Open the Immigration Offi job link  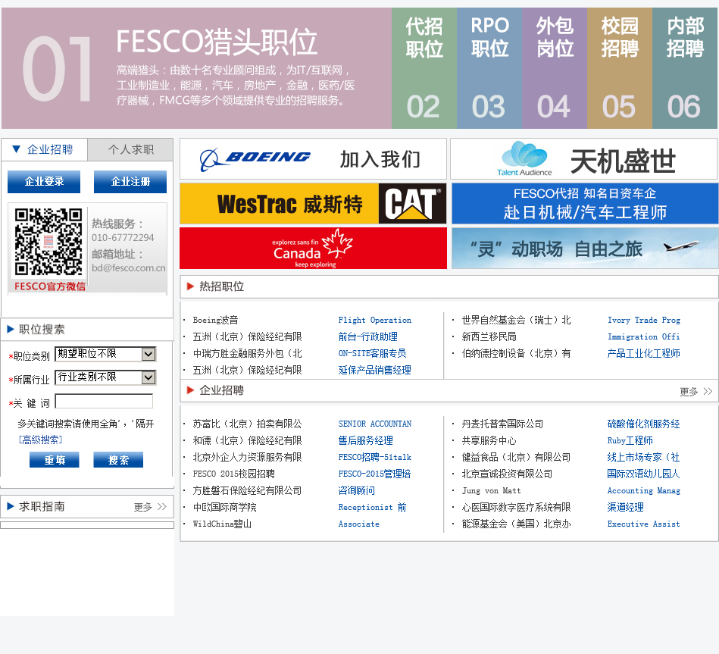click(644, 336)
